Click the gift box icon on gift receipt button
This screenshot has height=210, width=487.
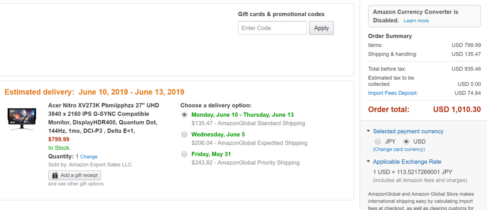click(54, 175)
